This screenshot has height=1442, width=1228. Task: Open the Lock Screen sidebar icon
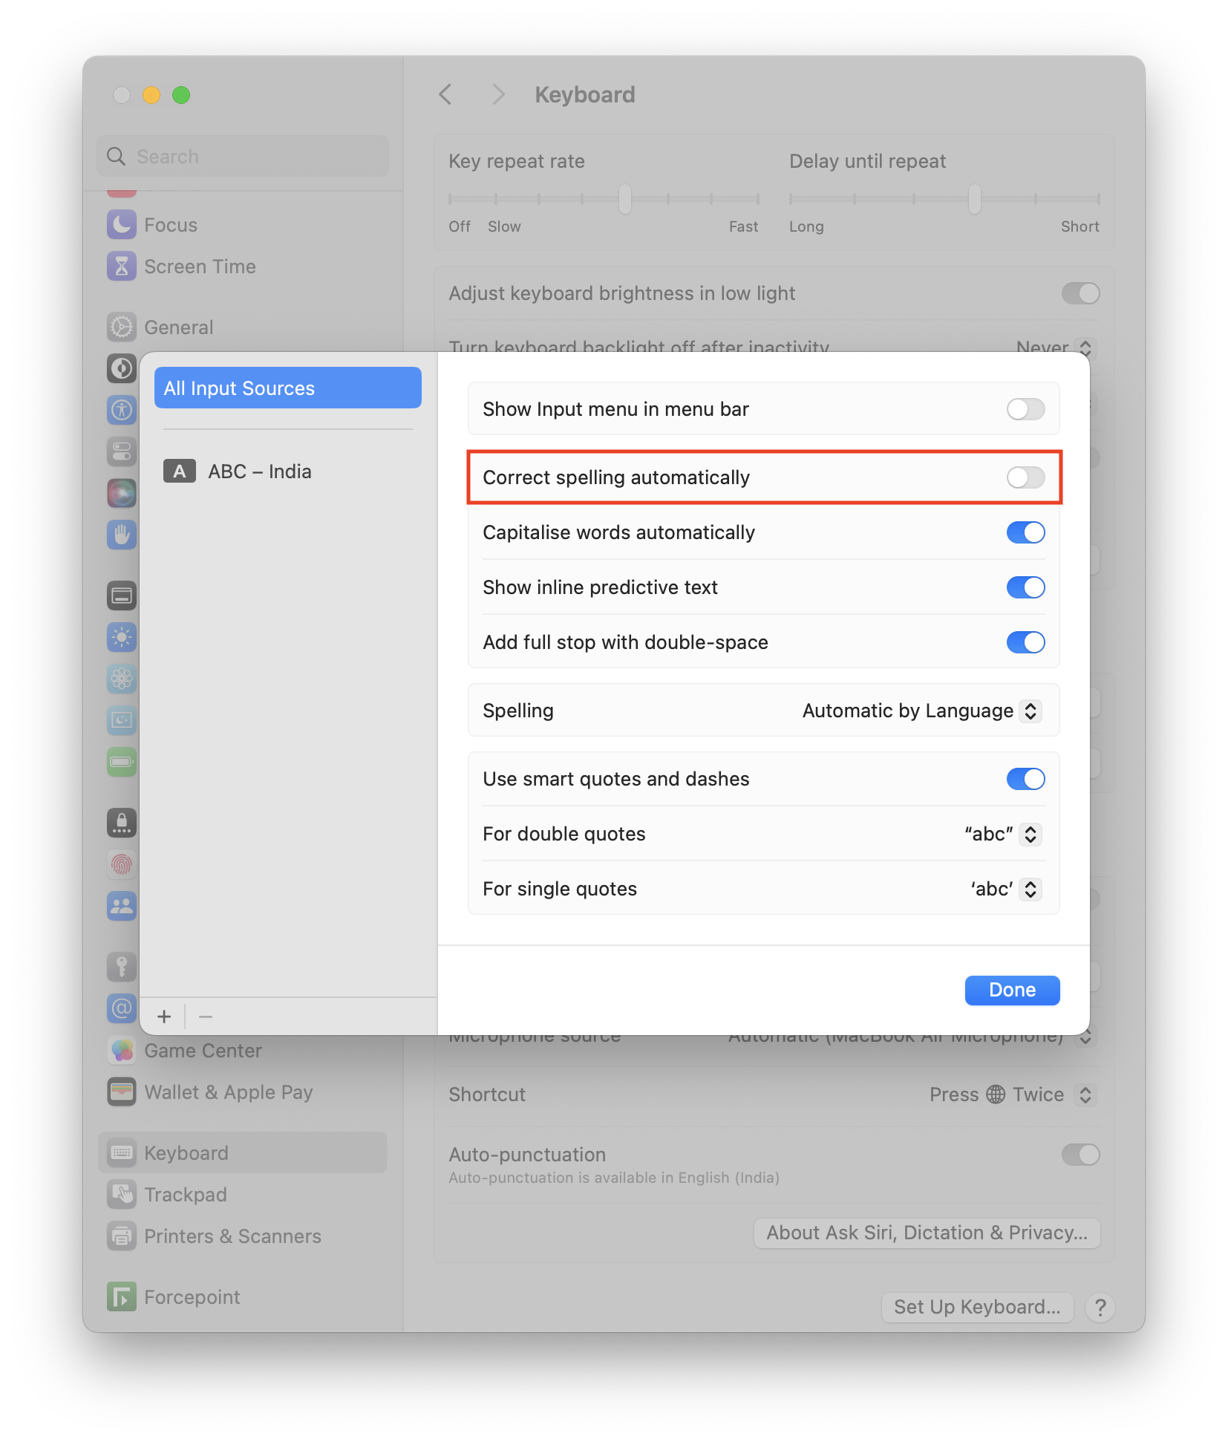(122, 823)
